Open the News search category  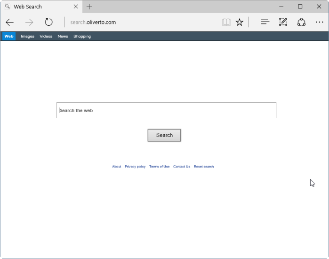click(x=63, y=36)
